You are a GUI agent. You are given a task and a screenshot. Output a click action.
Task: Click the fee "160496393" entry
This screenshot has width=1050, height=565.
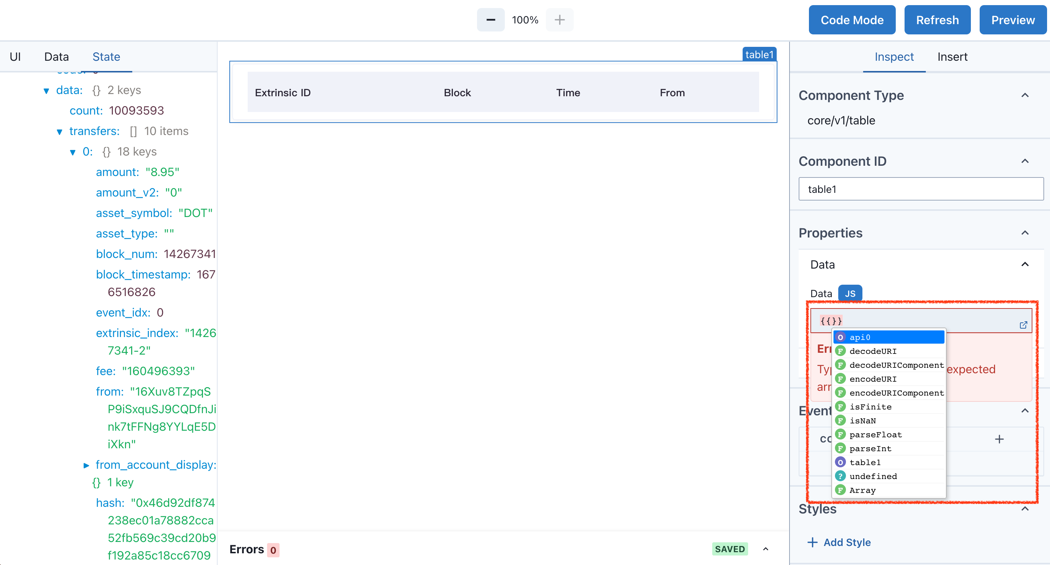point(145,371)
